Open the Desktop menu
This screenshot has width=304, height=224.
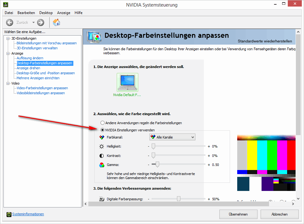[46, 13]
